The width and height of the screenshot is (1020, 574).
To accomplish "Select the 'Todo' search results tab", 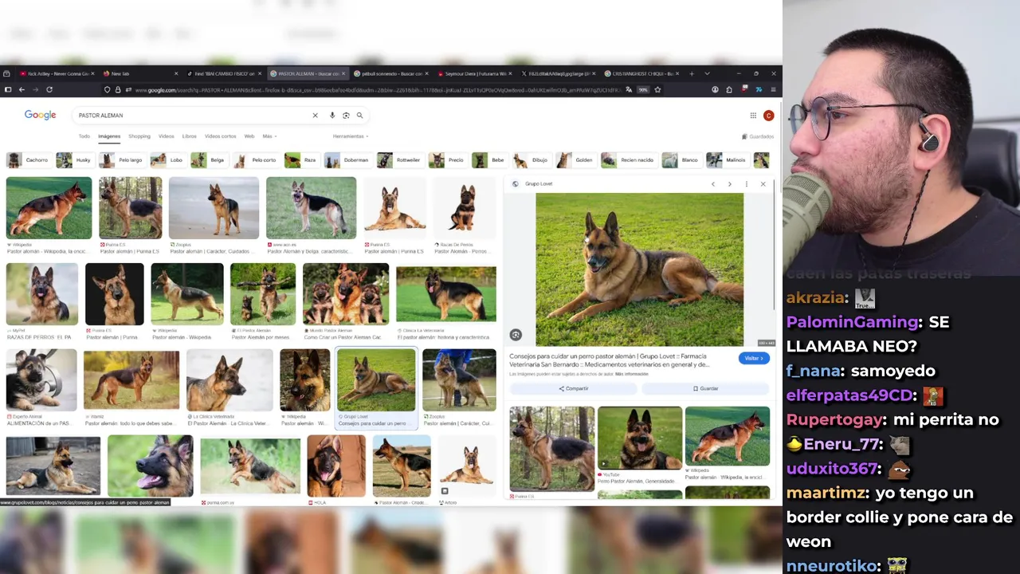I will [x=84, y=136].
